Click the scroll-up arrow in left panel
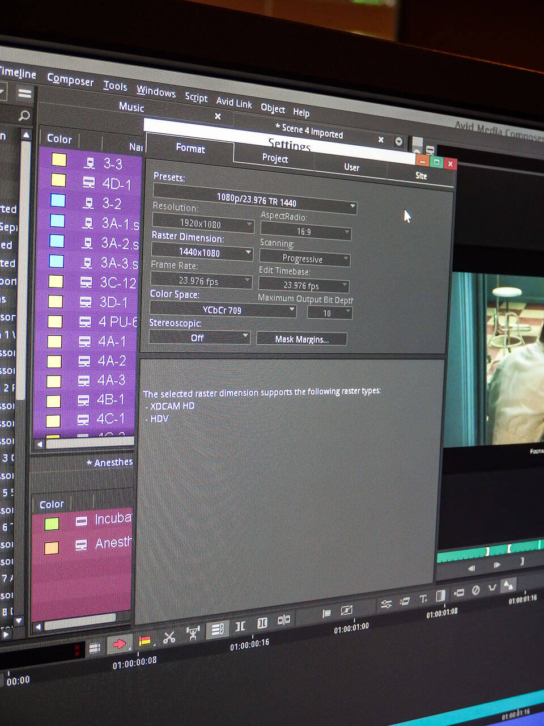Screen dimensions: 544x726 pyautogui.click(x=26, y=135)
